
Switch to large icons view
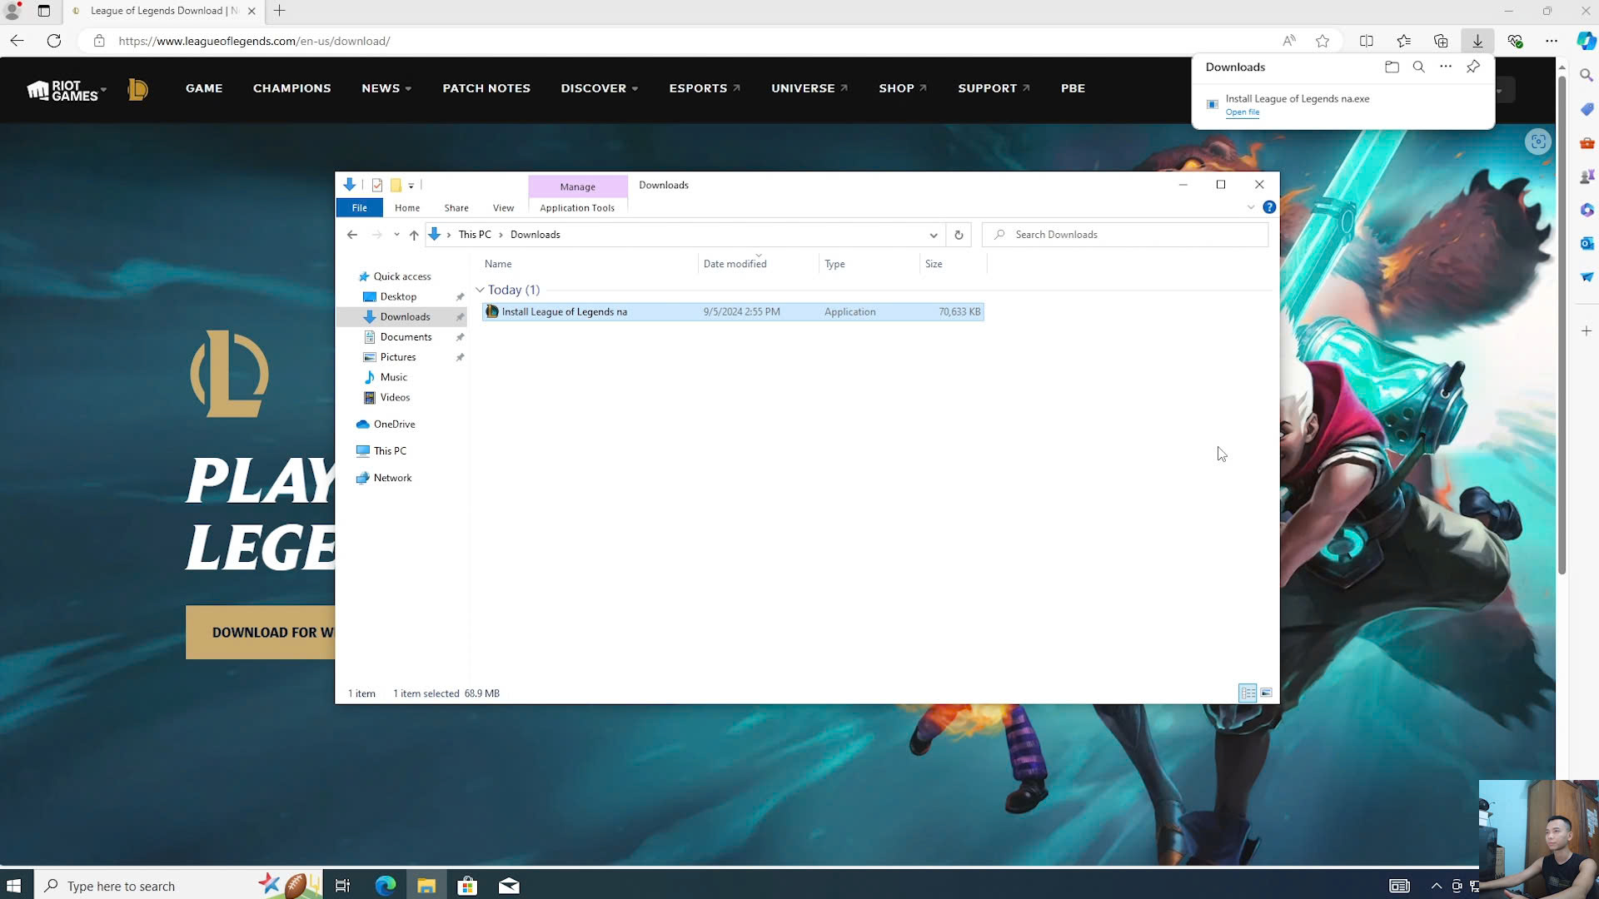click(1266, 693)
